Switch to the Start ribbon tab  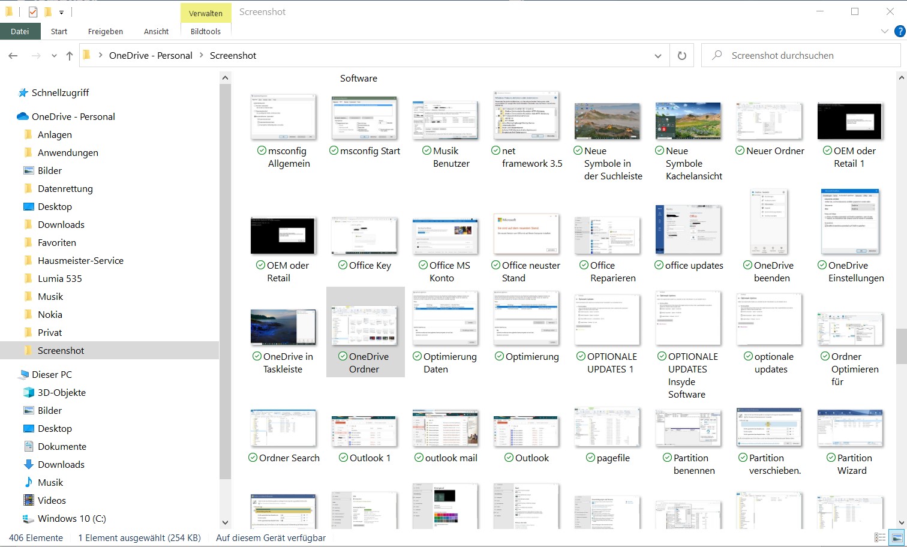(x=59, y=31)
